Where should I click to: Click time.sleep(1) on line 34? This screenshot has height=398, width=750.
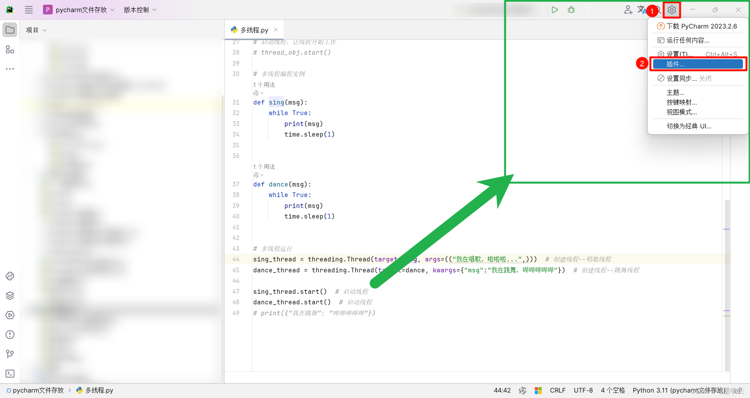(309, 134)
